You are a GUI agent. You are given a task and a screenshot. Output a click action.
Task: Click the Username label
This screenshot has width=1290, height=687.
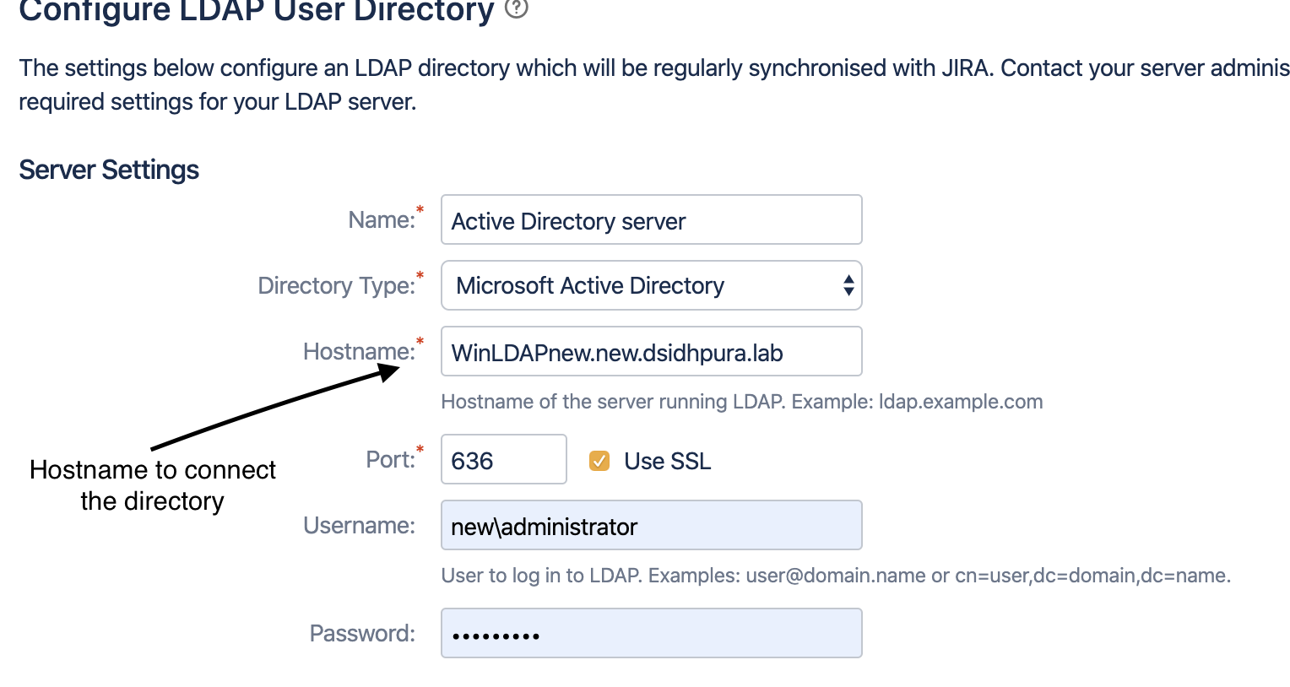coord(360,525)
